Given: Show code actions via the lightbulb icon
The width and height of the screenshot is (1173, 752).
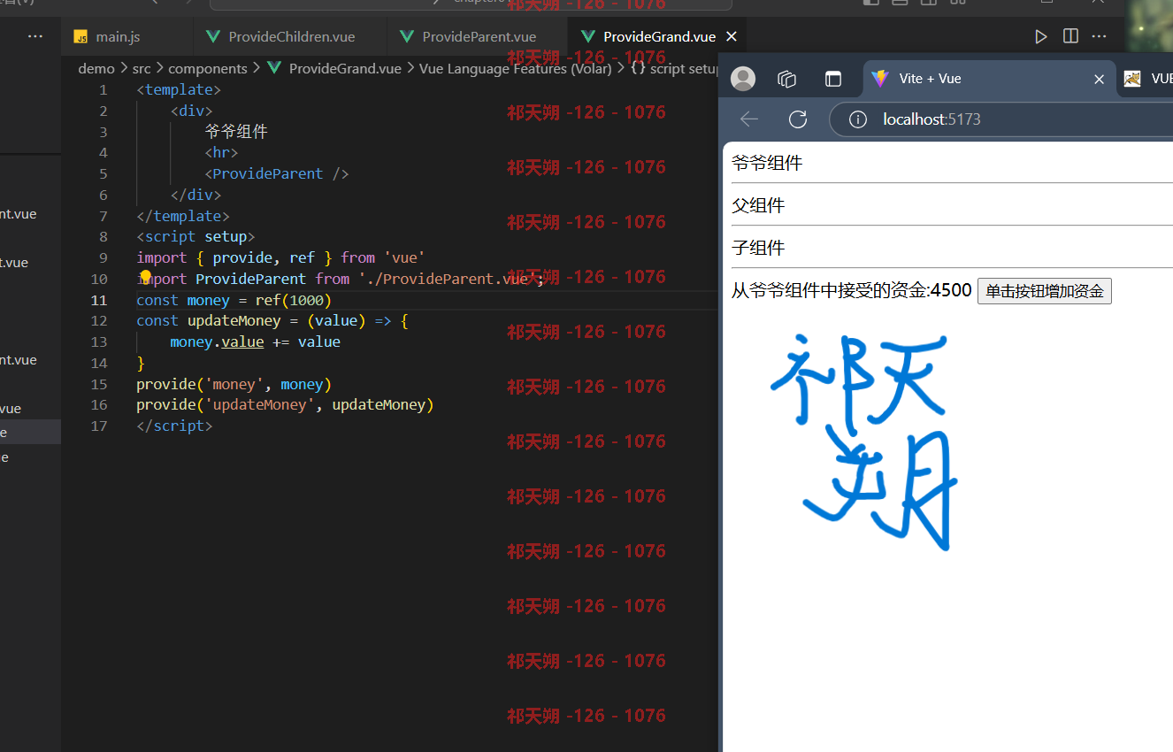Looking at the screenshot, I should tap(146, 278).
